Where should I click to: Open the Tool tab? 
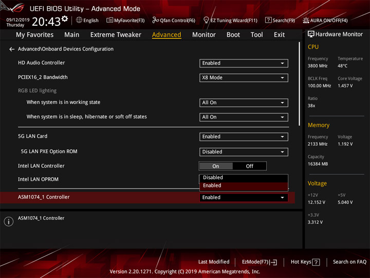[x=257, y=35]
